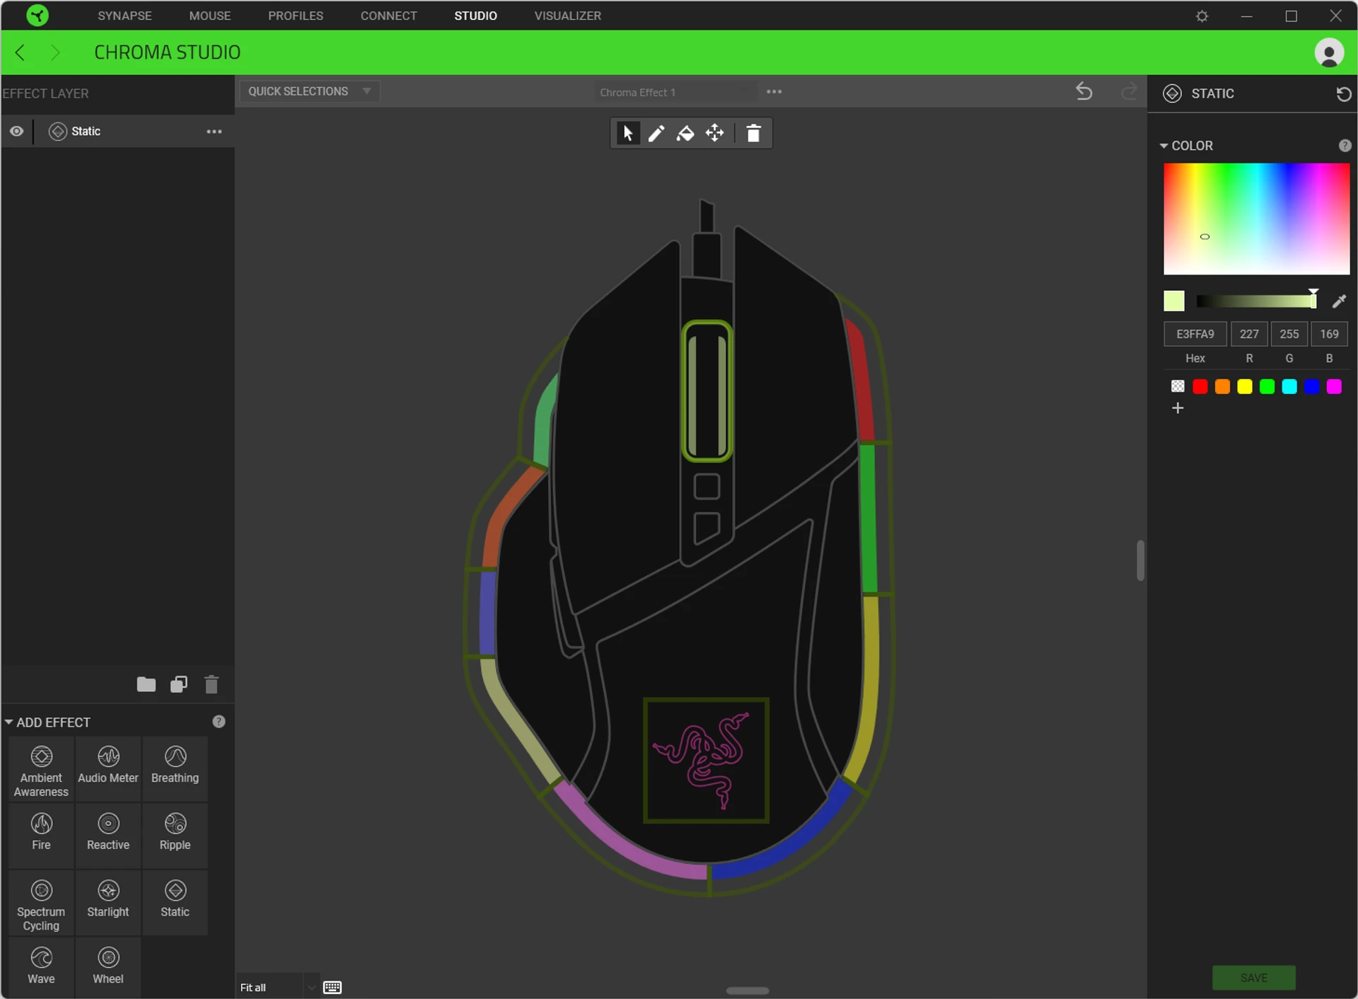This screenshot has height=999, width=1358.
Task: Open the Static layer more options
Action: [214, 132]
